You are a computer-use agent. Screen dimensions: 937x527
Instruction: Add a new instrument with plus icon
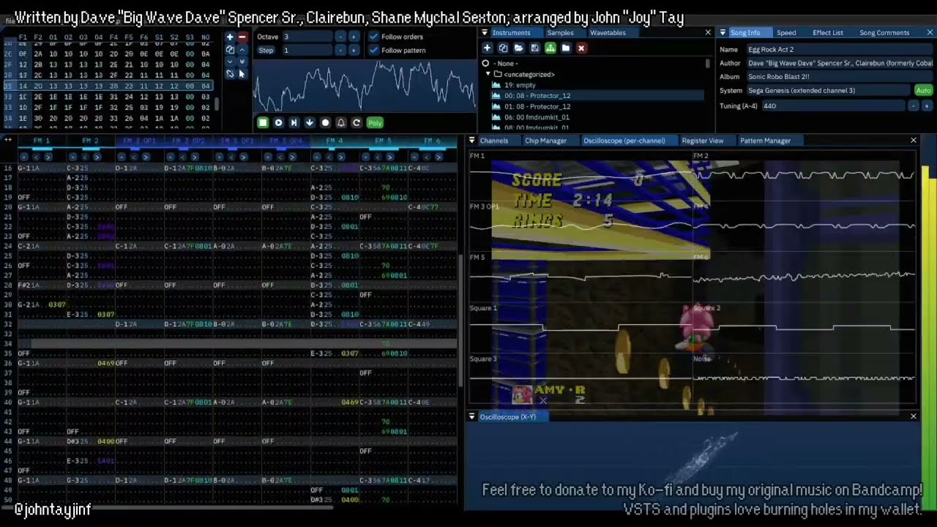pos(487,48)
